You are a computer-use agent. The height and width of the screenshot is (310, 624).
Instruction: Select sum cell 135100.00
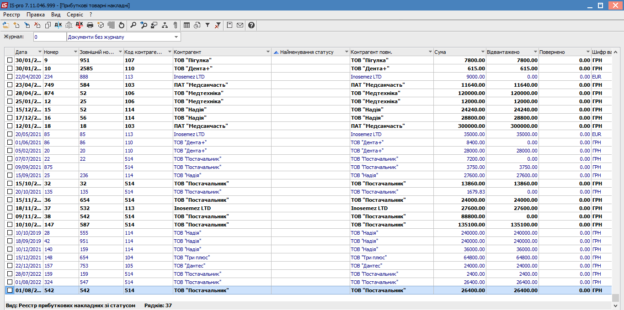coord(459,225)
